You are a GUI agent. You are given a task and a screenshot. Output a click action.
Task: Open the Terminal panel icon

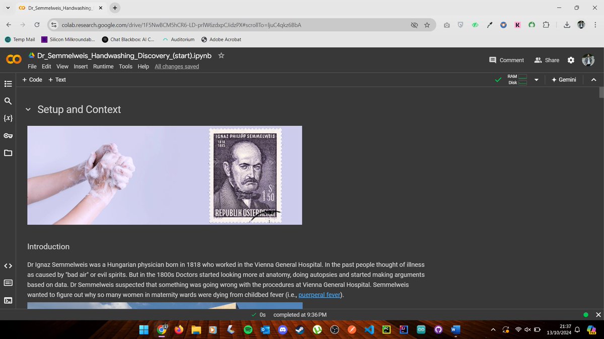8,300
